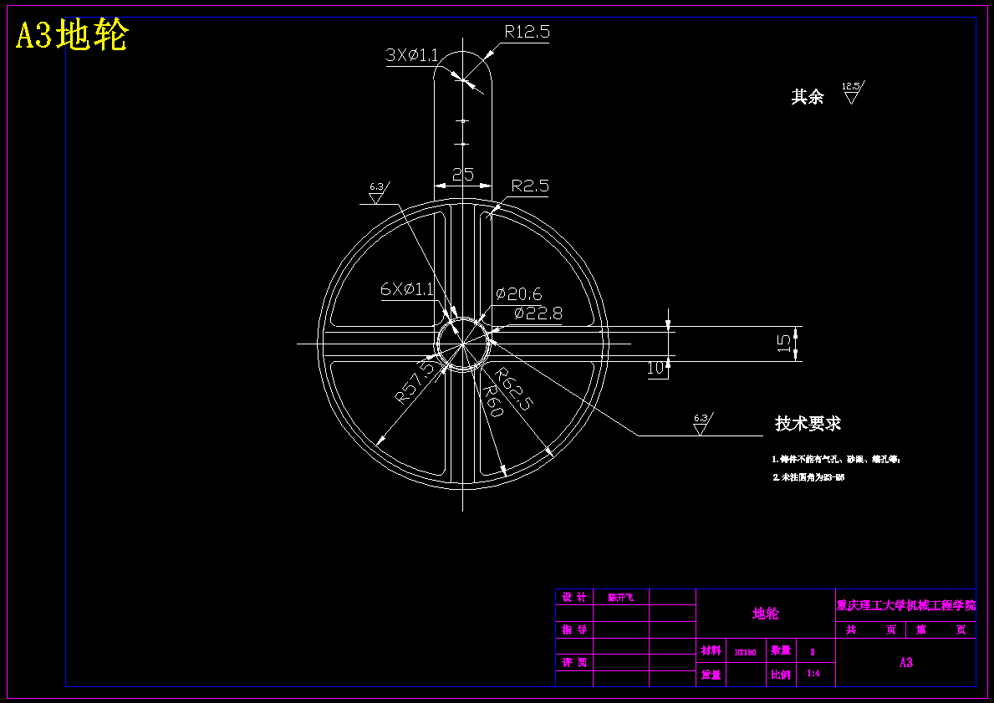Click the "材料" material label
The image size is (994, 703).
tap(711, 650)
